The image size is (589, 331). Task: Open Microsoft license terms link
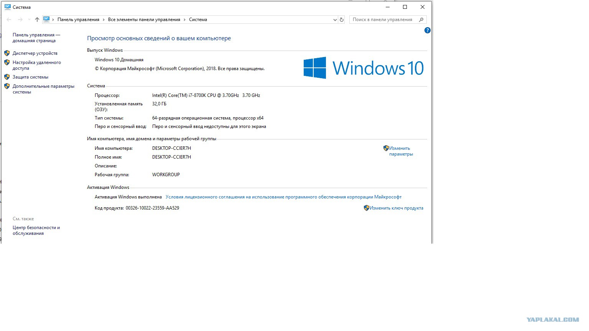coord(283,197)
